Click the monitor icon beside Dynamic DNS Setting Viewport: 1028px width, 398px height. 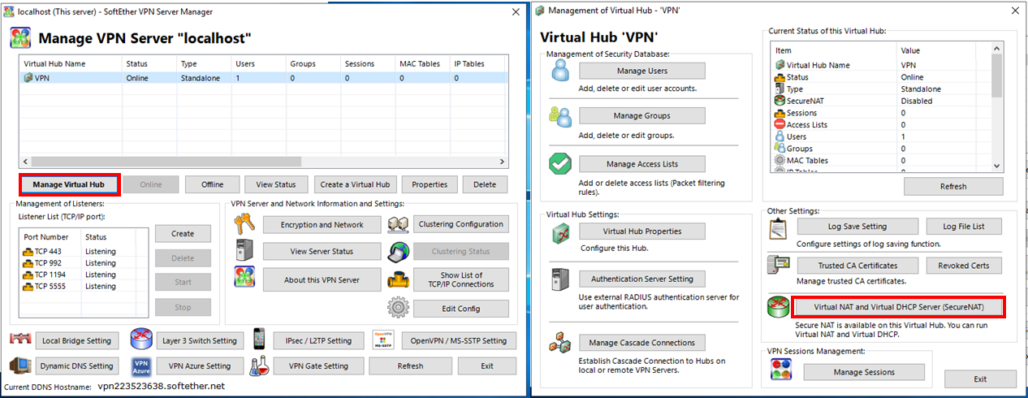(x=20, y=366)
